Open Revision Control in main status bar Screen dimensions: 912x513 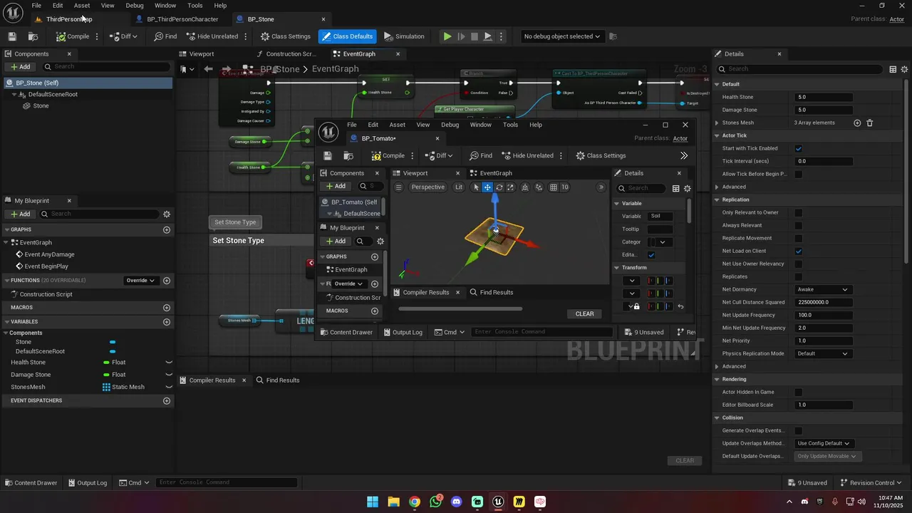[871, 482]
